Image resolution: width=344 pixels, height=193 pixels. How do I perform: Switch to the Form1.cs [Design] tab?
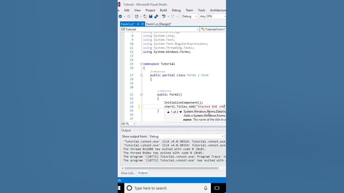tap(159, 24)
